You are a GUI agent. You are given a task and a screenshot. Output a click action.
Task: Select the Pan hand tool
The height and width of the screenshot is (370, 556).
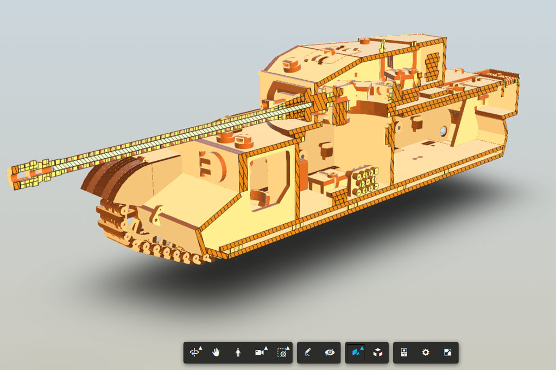(216, 352)
